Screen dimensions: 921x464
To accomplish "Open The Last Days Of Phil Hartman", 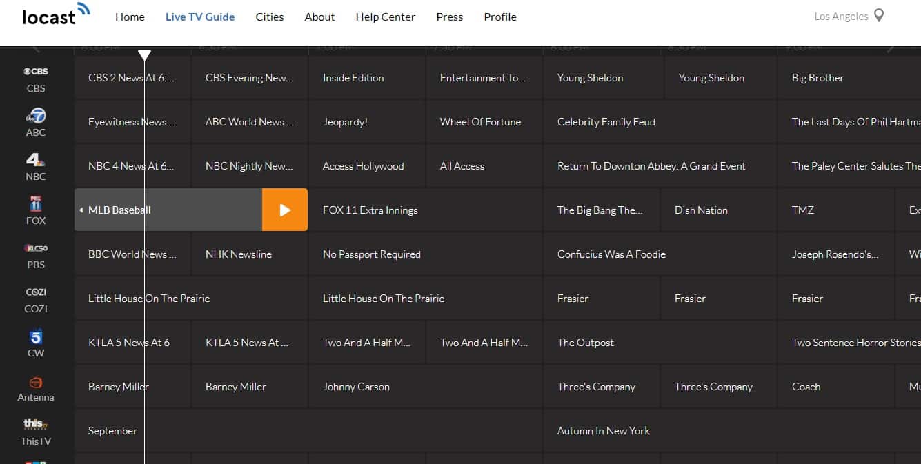I will pyautogui.click(x=849, y=122).
